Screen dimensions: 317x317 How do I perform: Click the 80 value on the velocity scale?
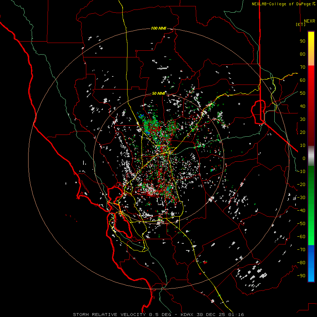coord(303,54)
